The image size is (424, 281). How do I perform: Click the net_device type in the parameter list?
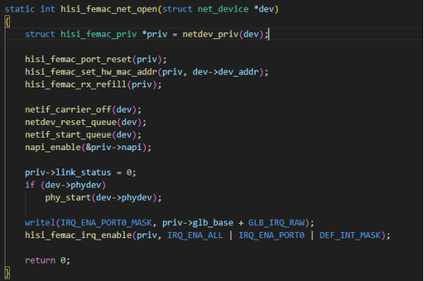point(223,9)
